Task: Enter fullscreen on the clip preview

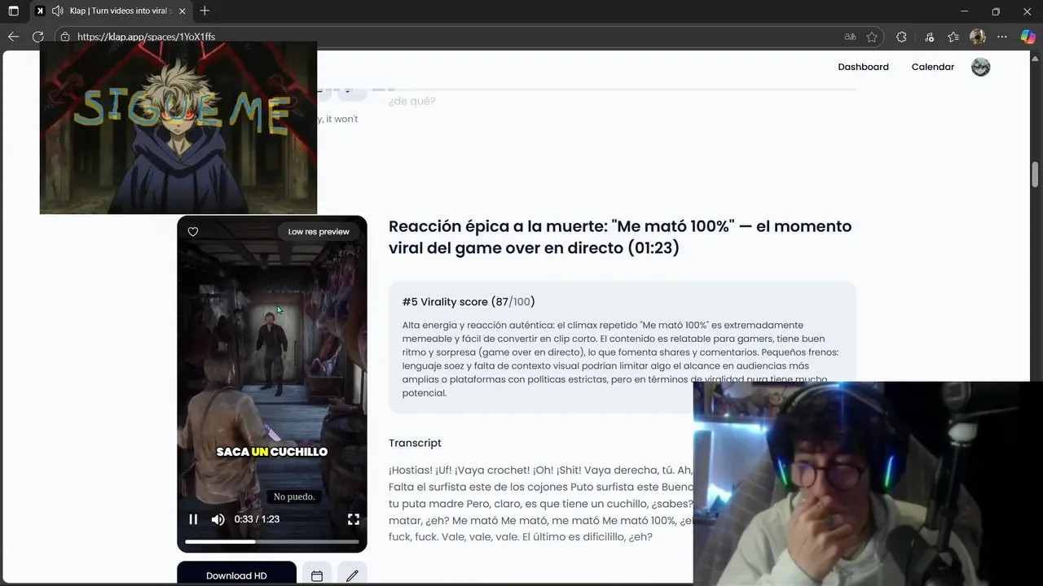Action: pos(354,519)
